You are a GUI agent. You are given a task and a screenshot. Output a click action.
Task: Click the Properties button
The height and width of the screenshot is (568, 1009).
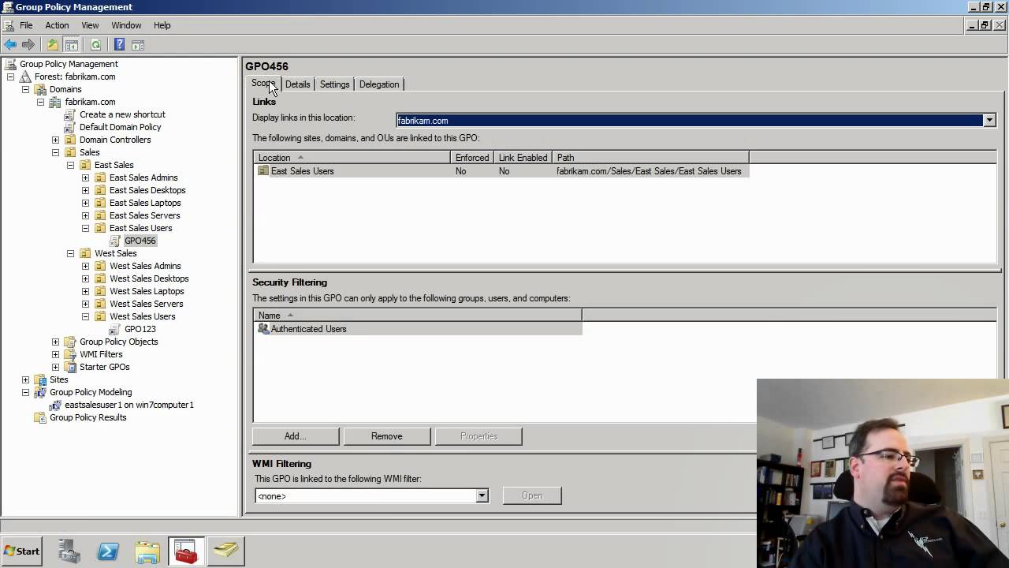click(x=478, y=436)
